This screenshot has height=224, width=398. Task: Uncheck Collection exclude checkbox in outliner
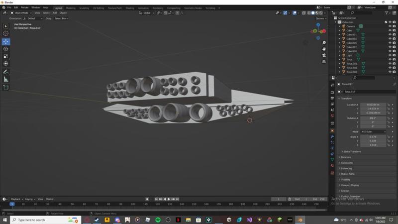386,22
